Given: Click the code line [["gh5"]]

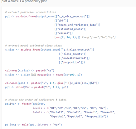Looking at the screenshot, I should (x=61, y=21).
